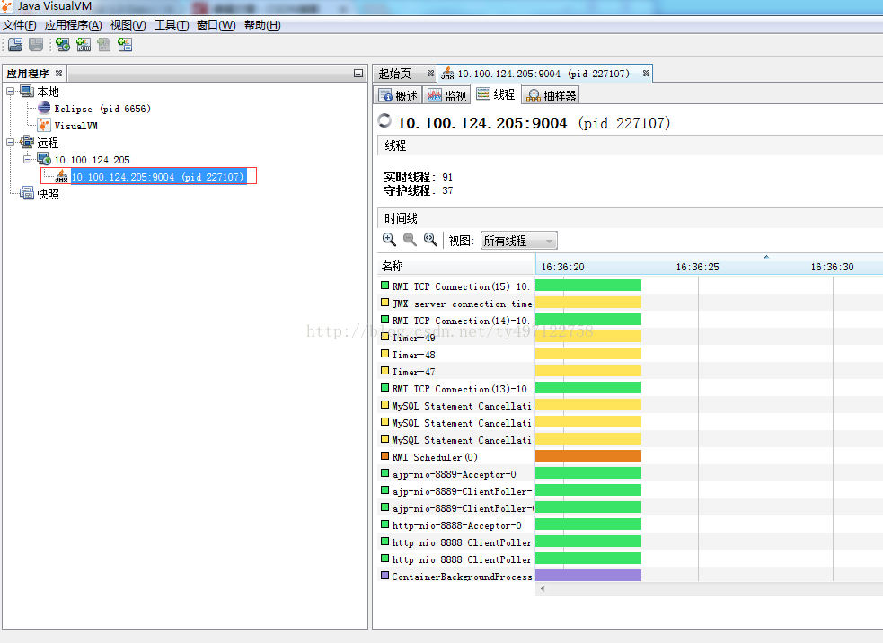Click the Snapshots node icon
883x643 pixels.
coord(27,193)
